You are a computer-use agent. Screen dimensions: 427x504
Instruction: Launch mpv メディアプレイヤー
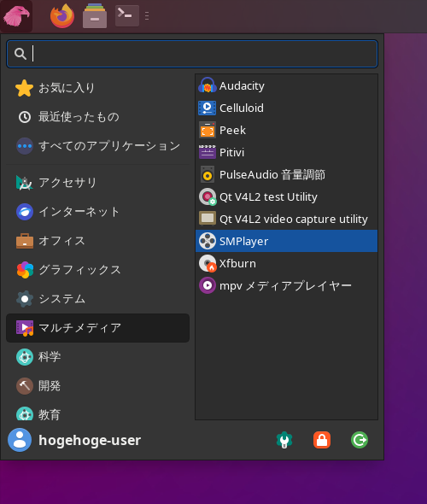(286, 286)
